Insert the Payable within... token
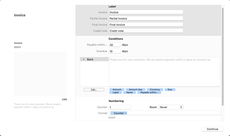The height and width of the screenshot is (136, 230). [x=149, y=92]
